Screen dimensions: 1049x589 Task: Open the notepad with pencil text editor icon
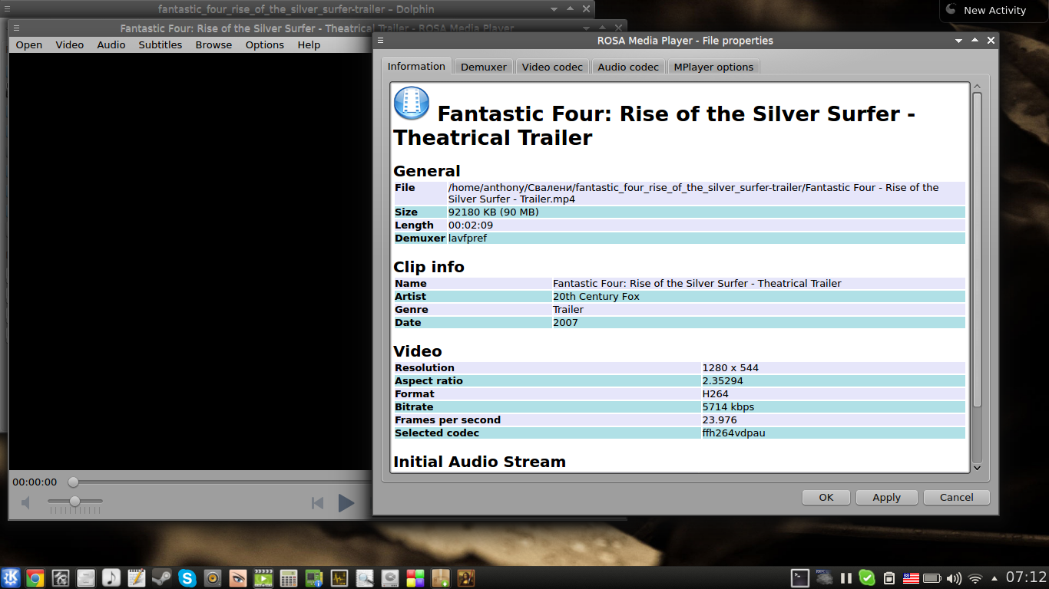coord(137,577)
